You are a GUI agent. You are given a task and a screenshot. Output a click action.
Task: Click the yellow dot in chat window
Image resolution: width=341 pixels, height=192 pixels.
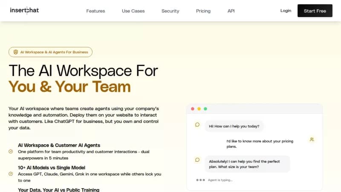coord(199,109)
